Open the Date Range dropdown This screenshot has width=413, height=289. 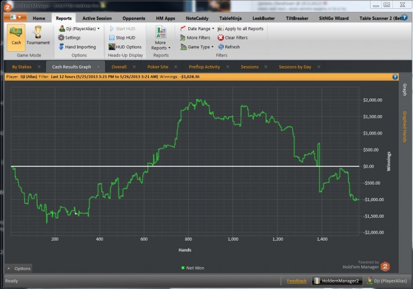[x=197, y=29]
